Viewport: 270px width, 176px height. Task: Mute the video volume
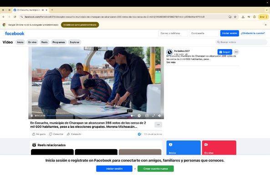pyautogui.click(x=160, y=116)
